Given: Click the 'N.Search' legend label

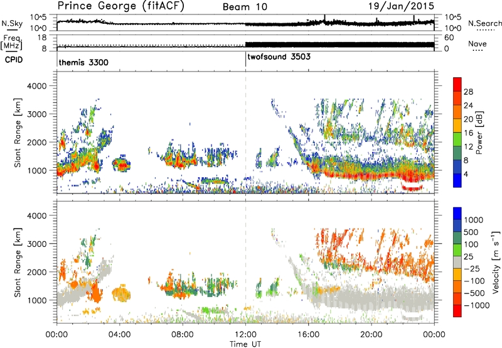Looking at the screenshot, I should pyautogui.click(x=484, y=23).
